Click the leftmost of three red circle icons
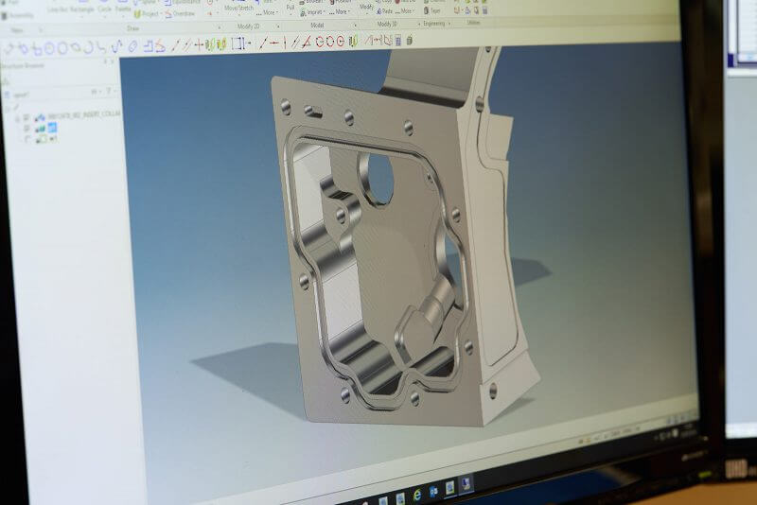The image size is (757, 505). (x=319, y=42)
